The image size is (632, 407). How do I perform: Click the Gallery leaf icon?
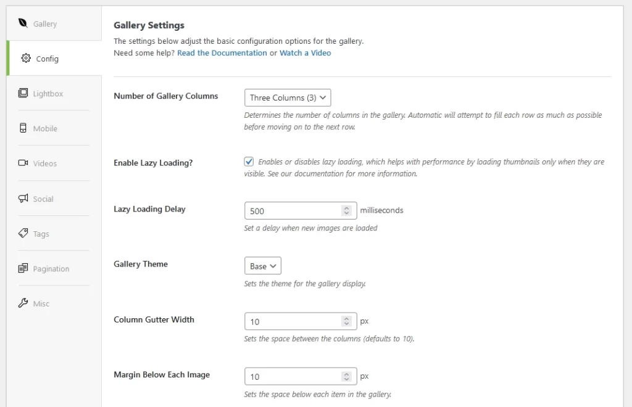coord(23,23)
